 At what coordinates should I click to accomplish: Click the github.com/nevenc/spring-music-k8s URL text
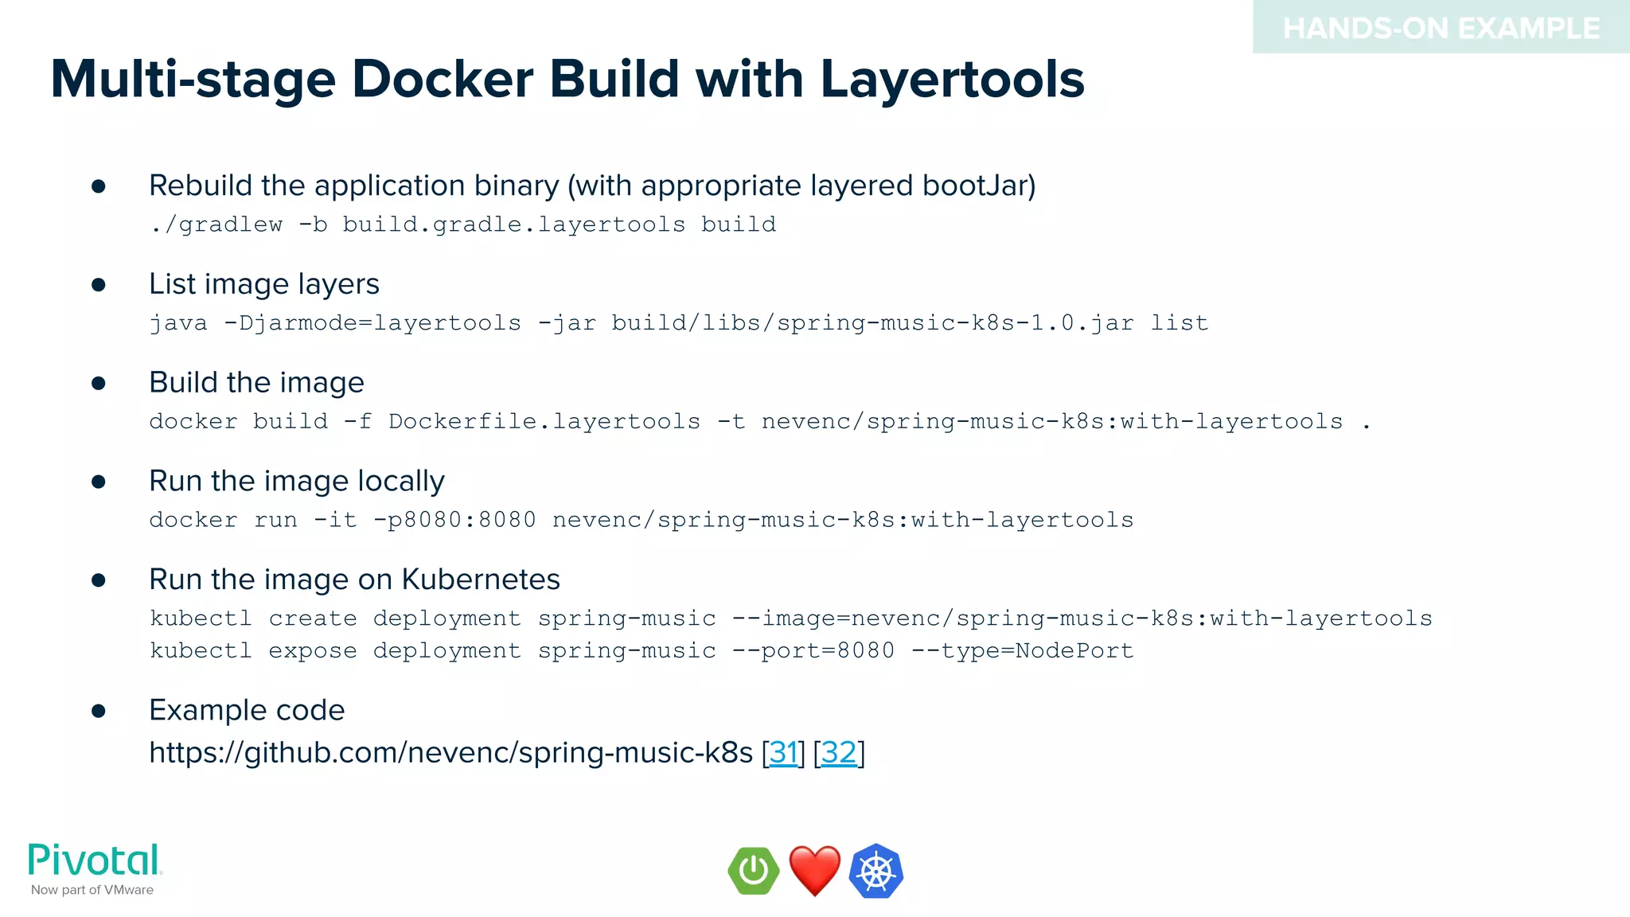(450, 752)
